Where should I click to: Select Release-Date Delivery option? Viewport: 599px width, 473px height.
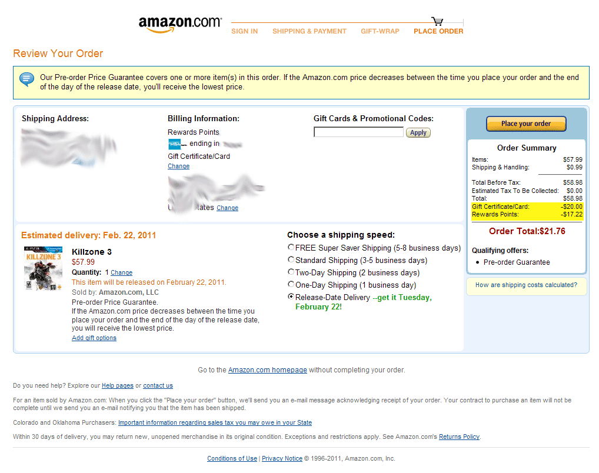coord(291,297)
